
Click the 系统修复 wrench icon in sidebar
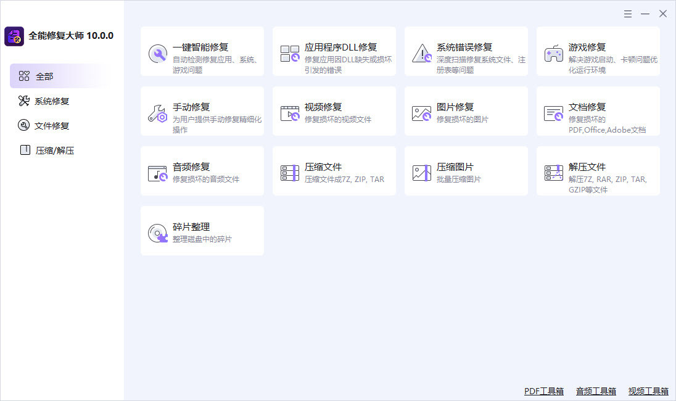point(23,101)
